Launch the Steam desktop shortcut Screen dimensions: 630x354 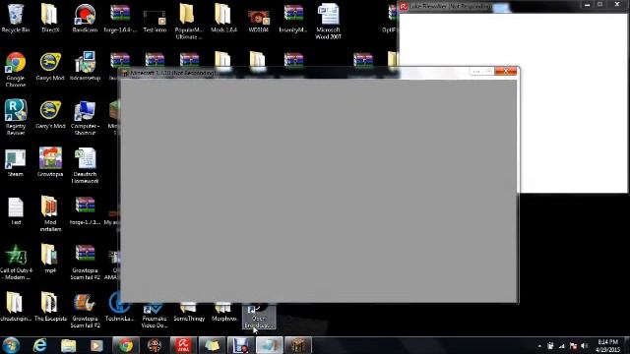point(16,162)
